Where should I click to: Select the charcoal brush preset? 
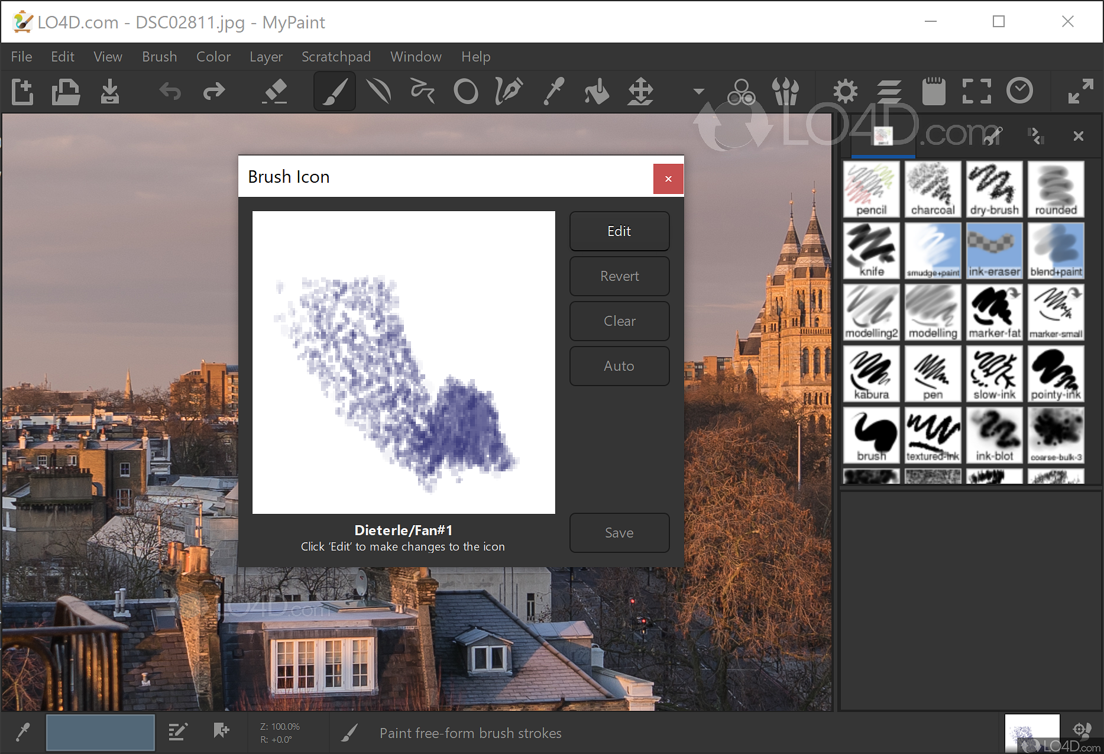pyautogui.click(x=933, y=188)
